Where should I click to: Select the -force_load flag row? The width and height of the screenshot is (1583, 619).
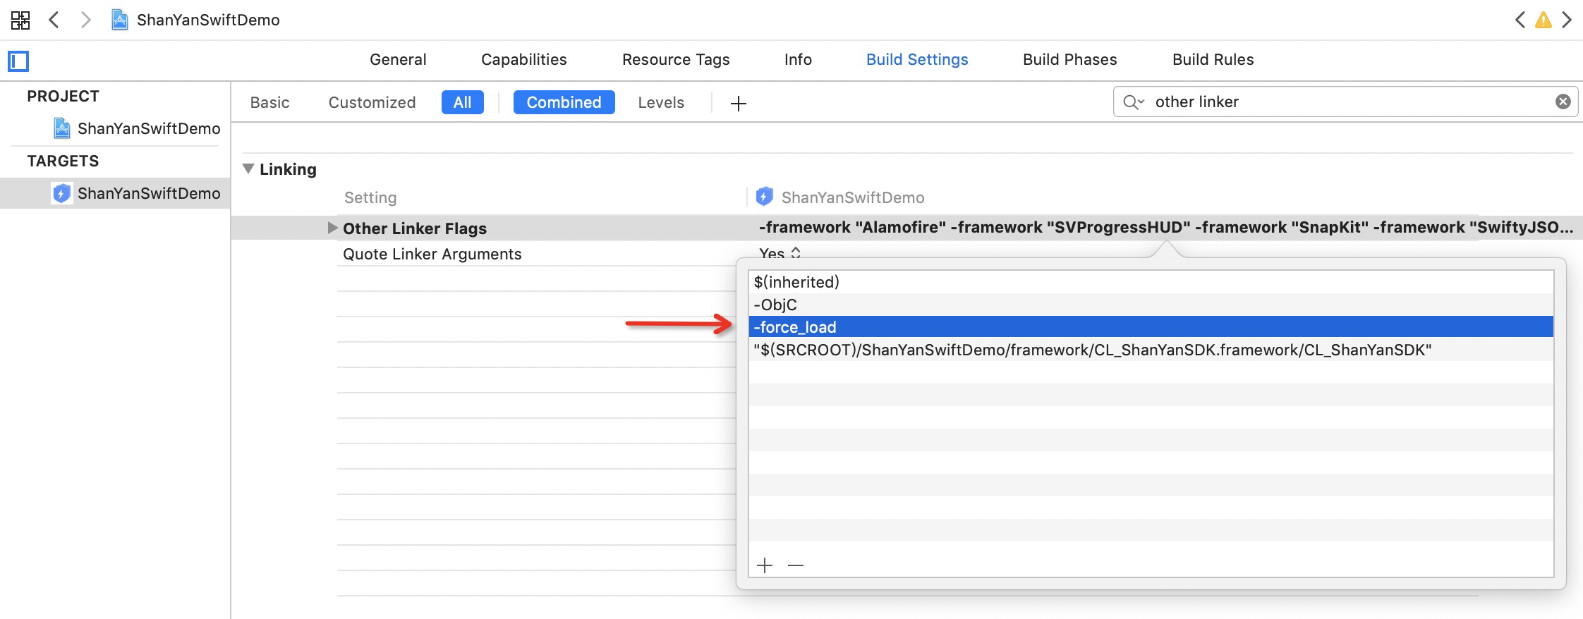pyautogui.click(x=1151, y=327)
